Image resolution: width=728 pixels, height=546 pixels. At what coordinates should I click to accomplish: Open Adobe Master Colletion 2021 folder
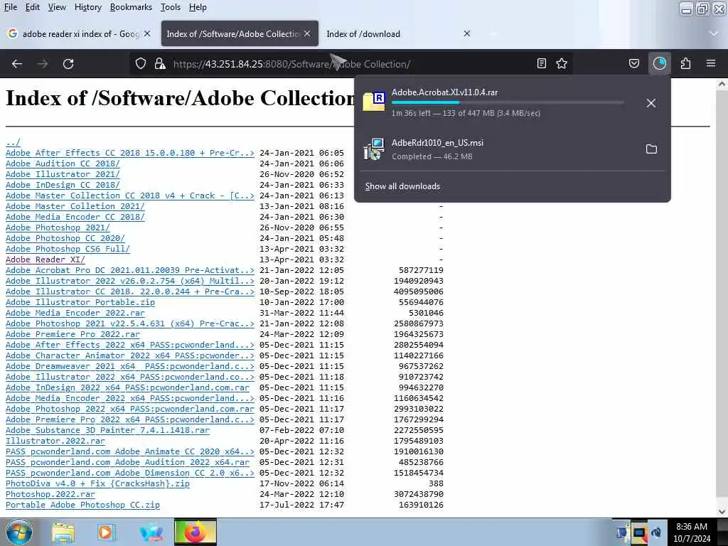[x=75, y=206]
